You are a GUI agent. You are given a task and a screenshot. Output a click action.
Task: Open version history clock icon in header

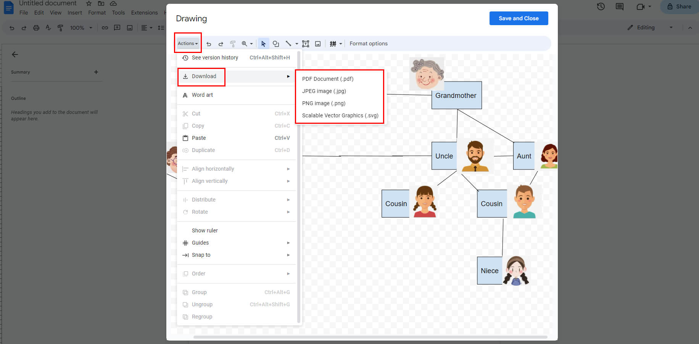(x=601, y=6)
